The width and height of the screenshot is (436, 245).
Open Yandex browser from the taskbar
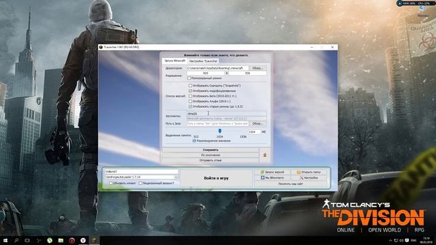coord(83,240)
